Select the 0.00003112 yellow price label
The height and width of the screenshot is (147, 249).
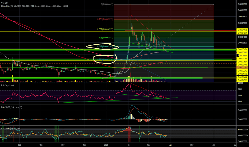tap(242, 52)
